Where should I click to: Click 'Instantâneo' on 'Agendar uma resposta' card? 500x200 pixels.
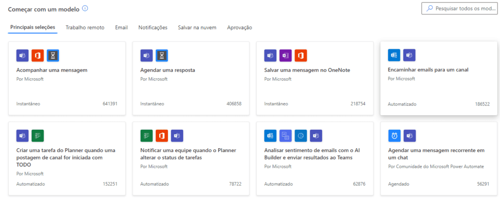pos(152,104)
